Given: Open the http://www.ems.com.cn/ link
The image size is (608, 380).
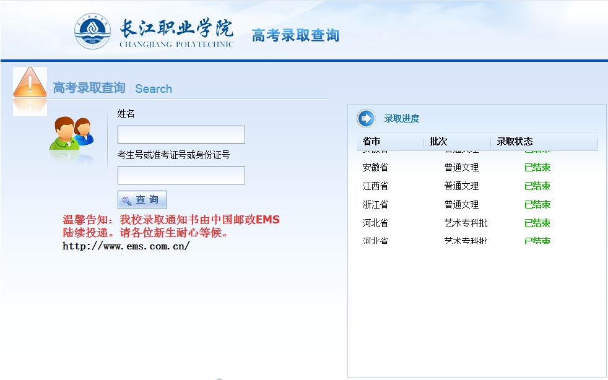Looking at the screenshot, I should [126, 246].
